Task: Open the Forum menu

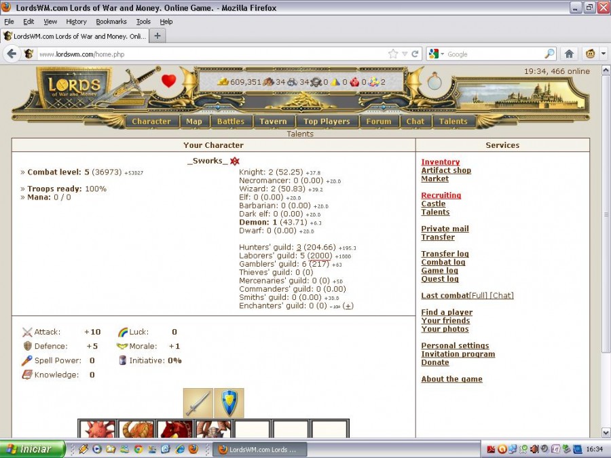Action: click(x=379, y=121)
